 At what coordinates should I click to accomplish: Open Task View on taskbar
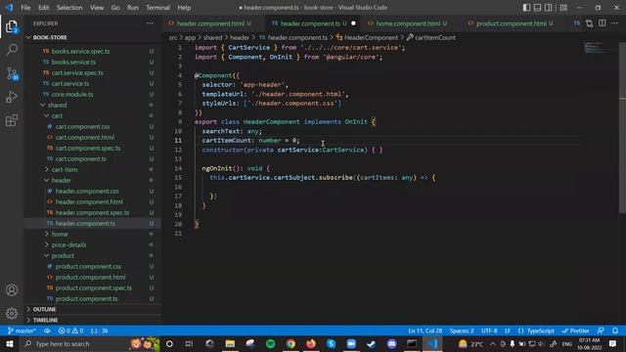(x=189, y=344)
